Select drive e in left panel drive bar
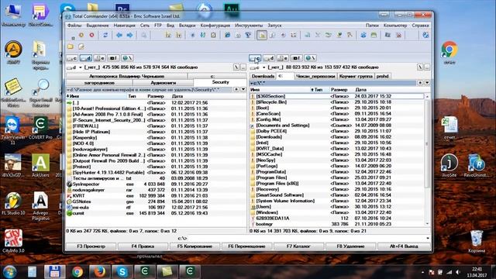 (99, 58)
